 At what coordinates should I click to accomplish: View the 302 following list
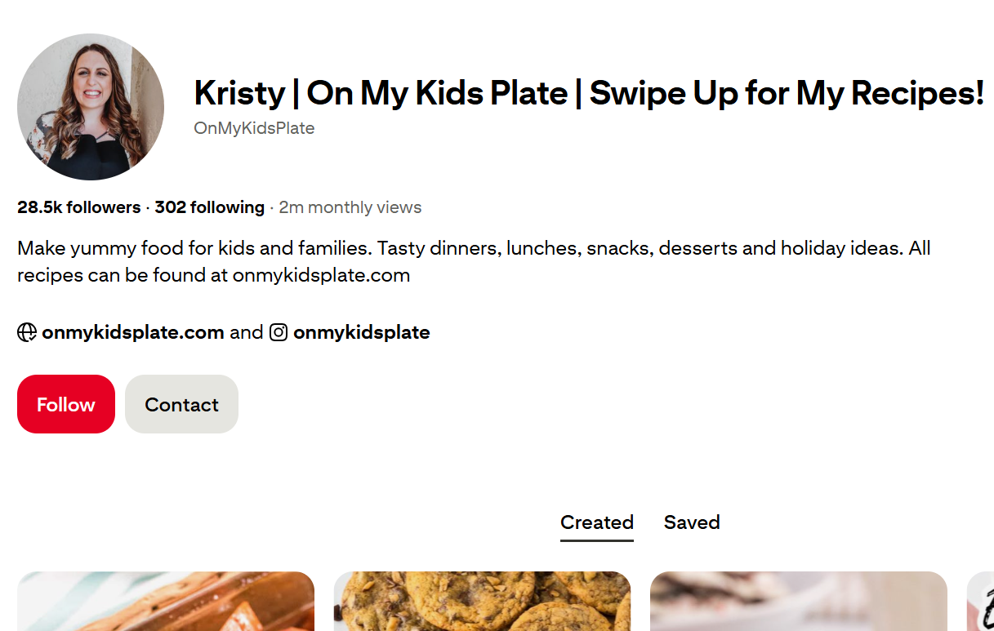pyautogui.click(x=209, y=207)
